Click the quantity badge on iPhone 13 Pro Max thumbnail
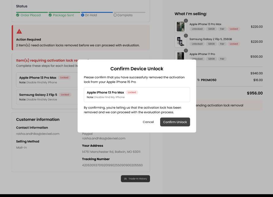The height and width of the screenshot is (197, 273). click(186, 21)
